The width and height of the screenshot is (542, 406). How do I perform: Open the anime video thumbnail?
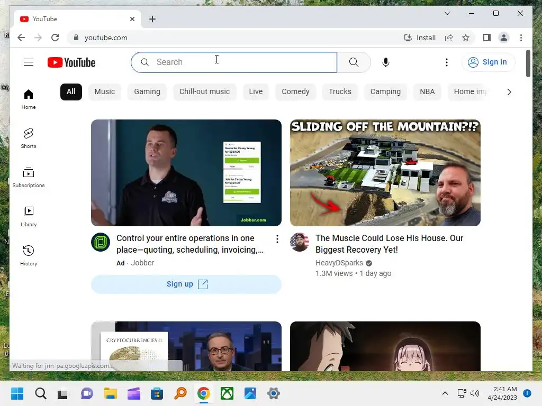385,346
